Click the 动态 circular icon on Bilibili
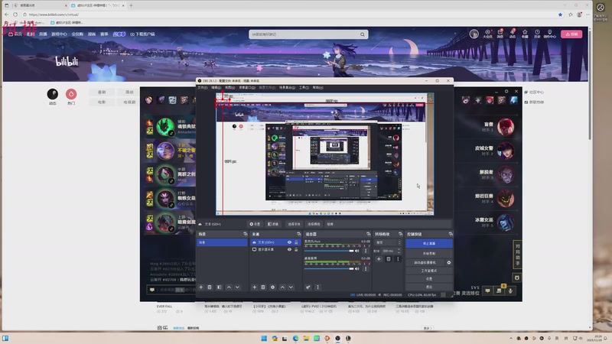Viewport: 612px width, 344px height. click(x=53, y=93)
